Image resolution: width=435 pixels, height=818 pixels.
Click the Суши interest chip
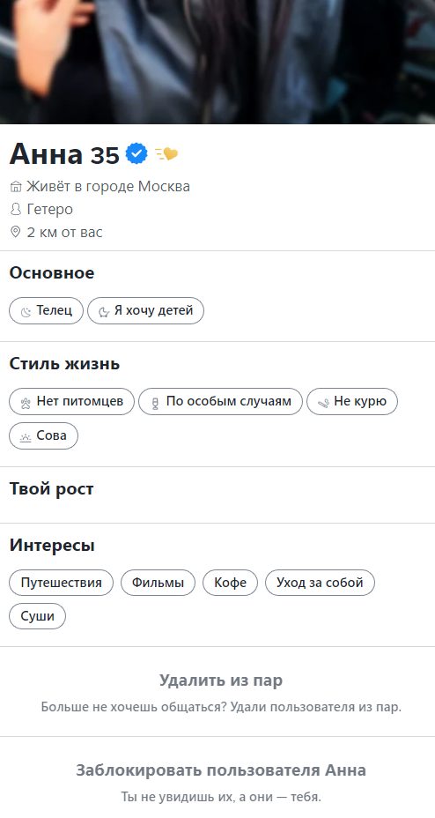click(x=38, y=616)
